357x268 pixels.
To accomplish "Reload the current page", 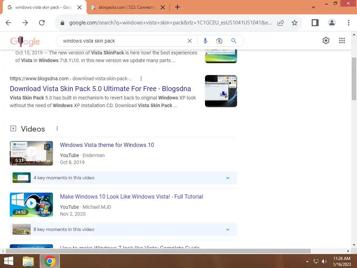I will pos(42,23).
